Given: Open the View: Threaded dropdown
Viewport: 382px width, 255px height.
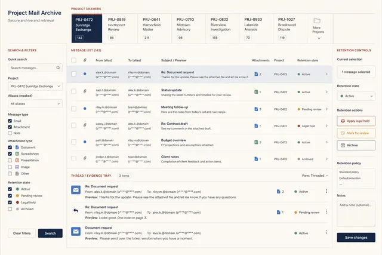Looking at the screenshot, I should (315, 176).
